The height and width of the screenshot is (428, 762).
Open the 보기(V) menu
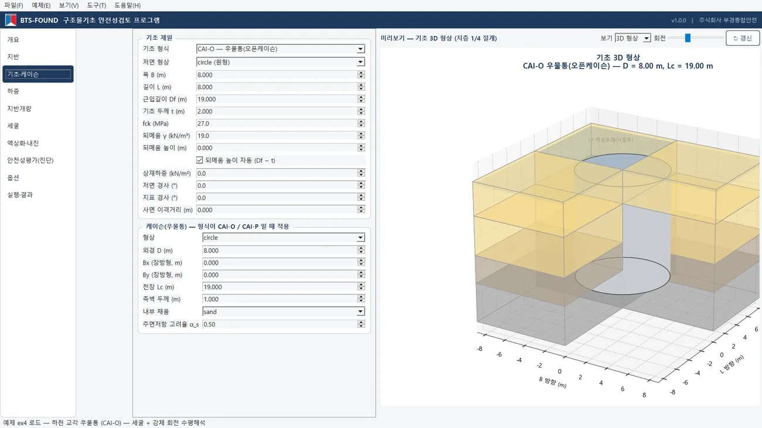tap(69, 5)
